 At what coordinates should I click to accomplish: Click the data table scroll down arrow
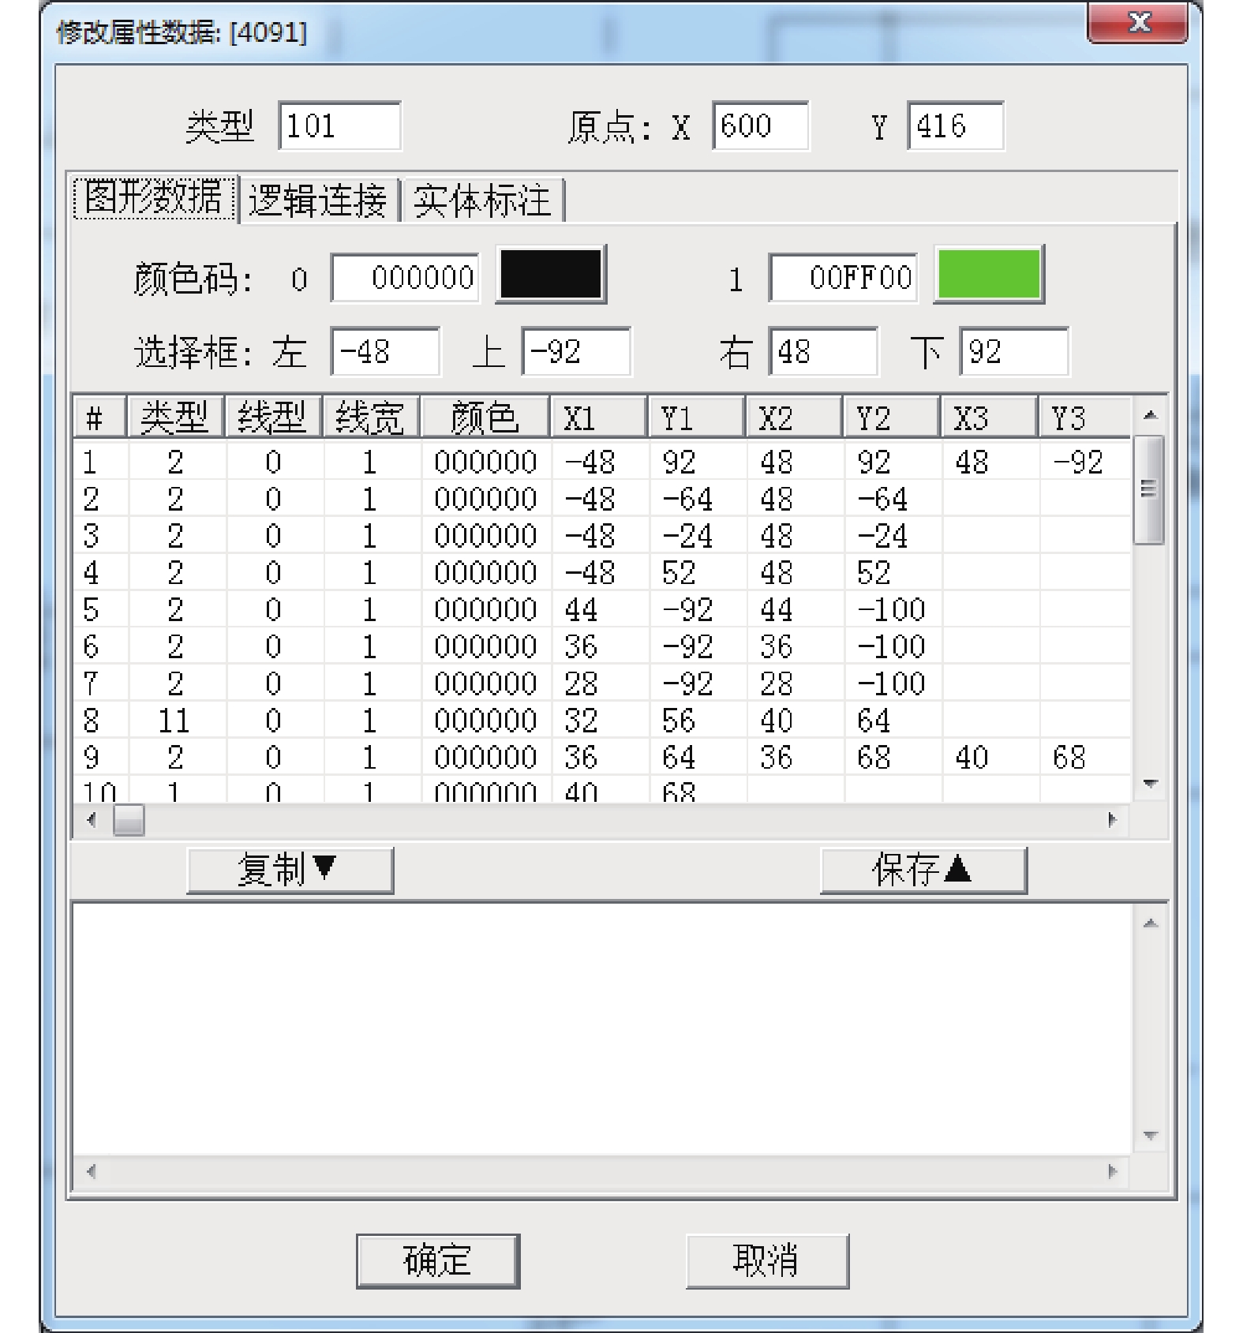click(x=1151, y=784)
